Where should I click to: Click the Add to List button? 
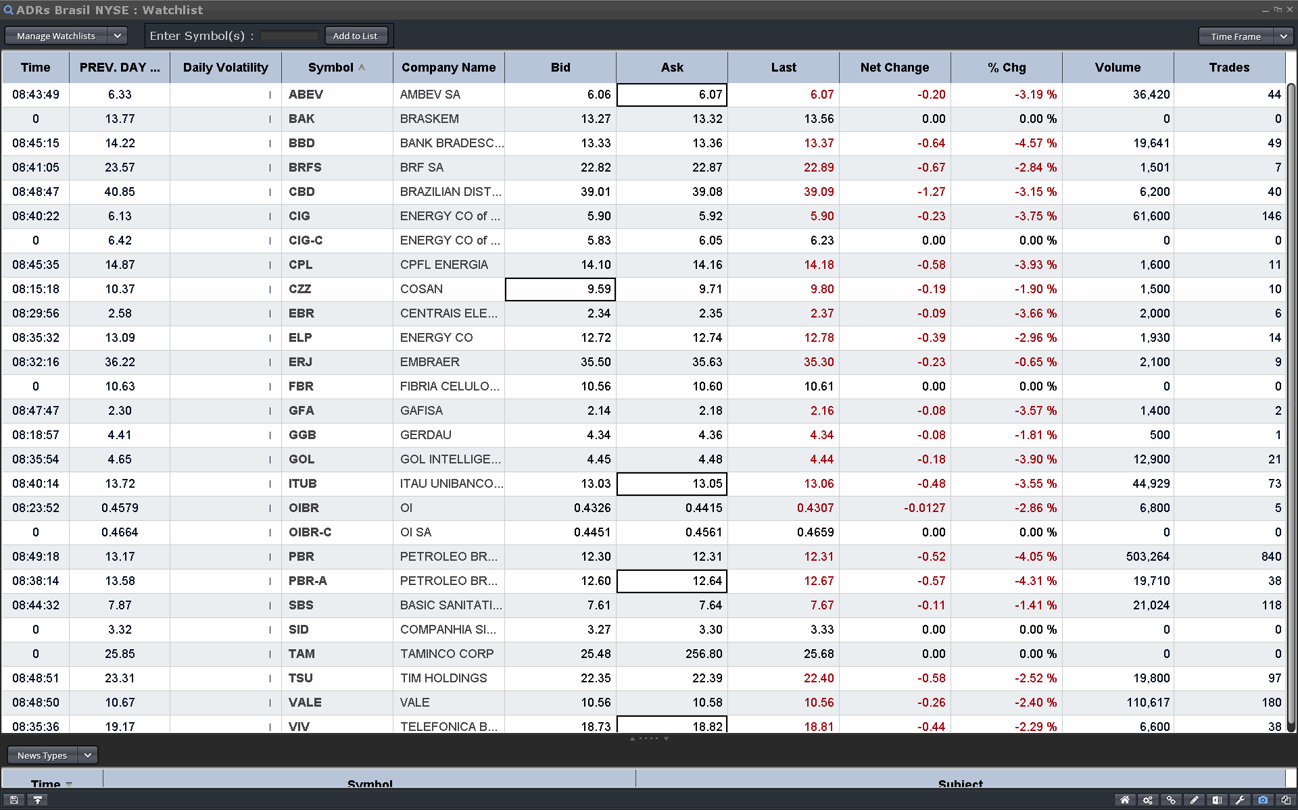coord(356,36)
